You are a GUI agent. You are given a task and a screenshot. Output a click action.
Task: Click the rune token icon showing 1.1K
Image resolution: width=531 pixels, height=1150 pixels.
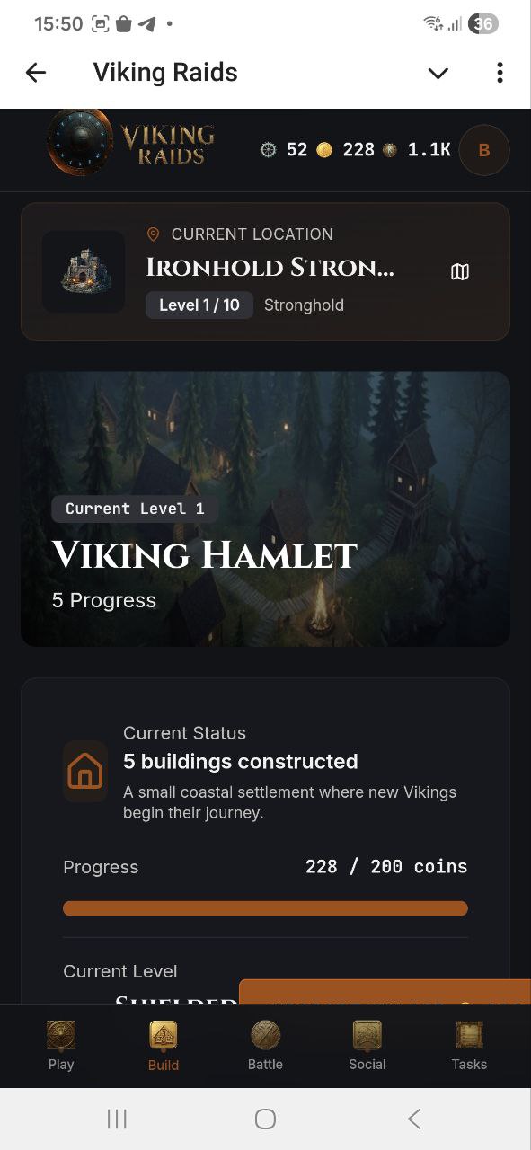[389, 149]
